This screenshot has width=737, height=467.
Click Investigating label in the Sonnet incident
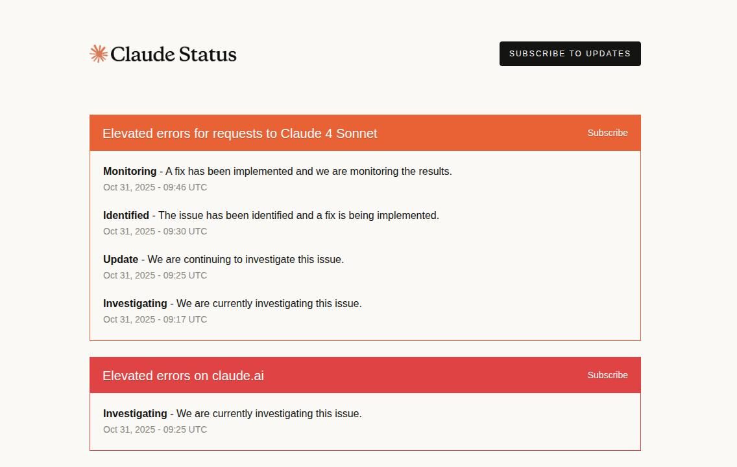pos(135,304)
